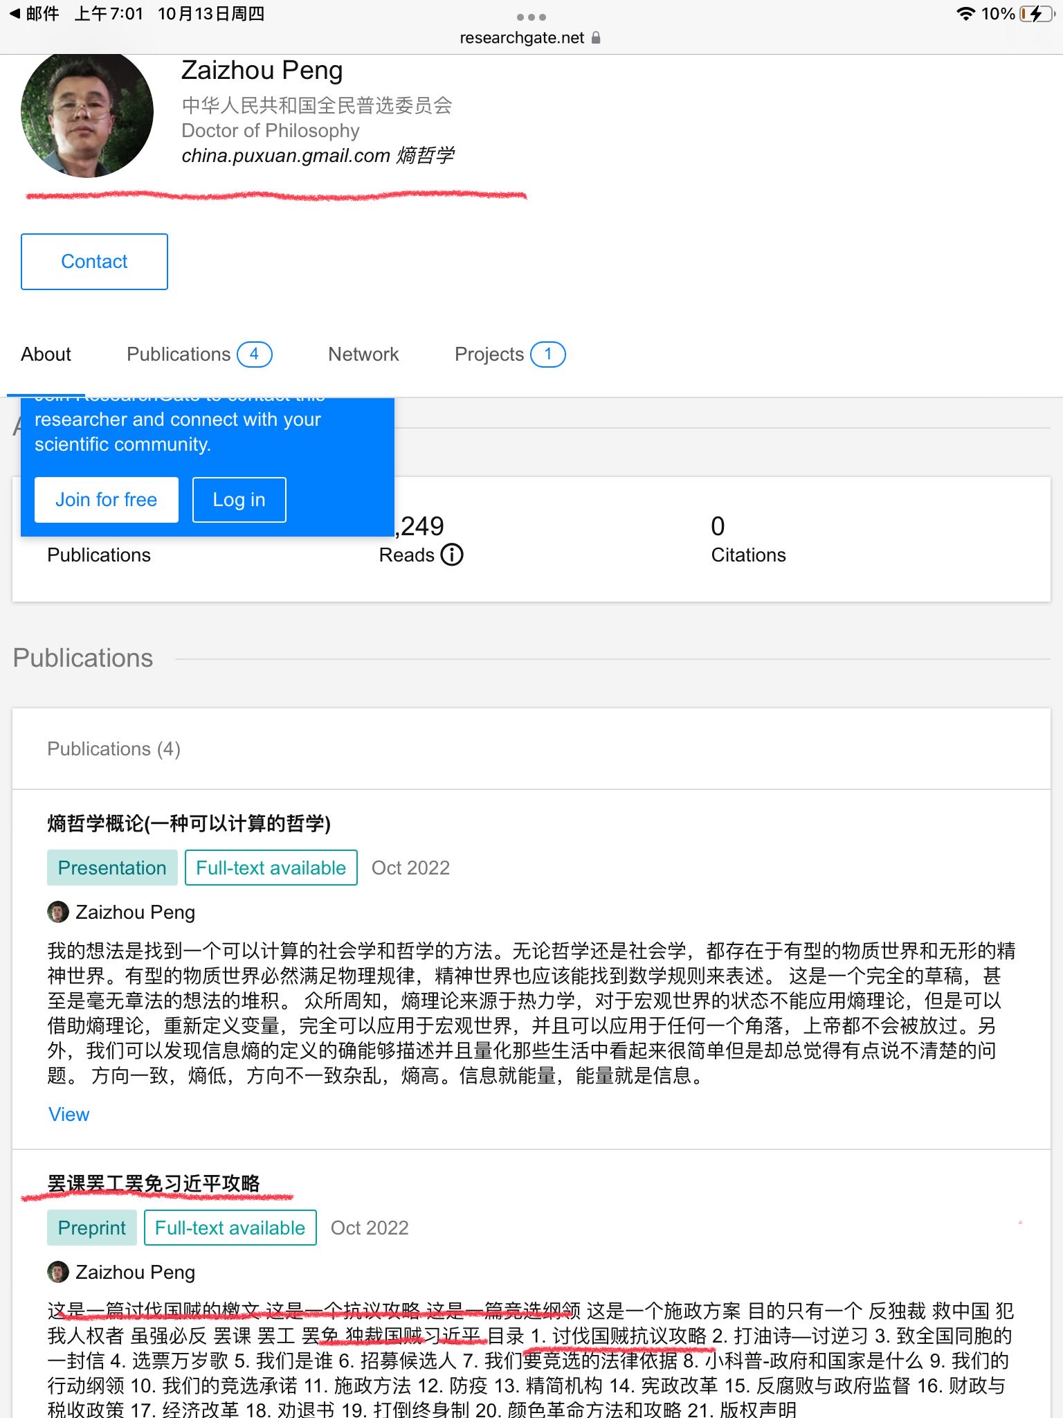Open the Projects tab
The height and width of the screenshot is (1418, 1063).
(x=510, y=354)
